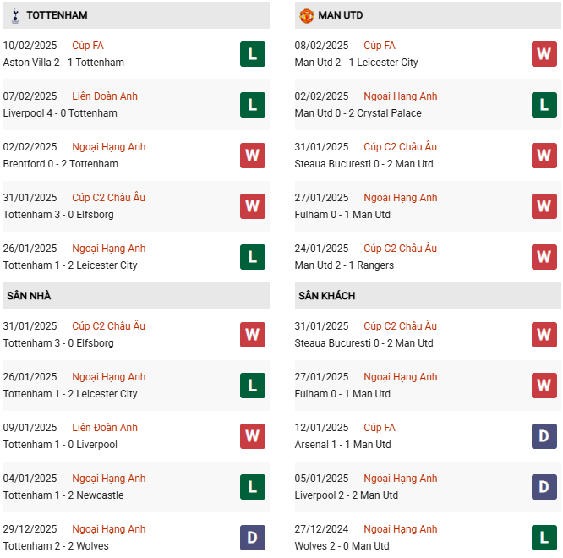
Task: Select the L badge for Liverpool 4-0 Tottenham
Action: (252, 105)
